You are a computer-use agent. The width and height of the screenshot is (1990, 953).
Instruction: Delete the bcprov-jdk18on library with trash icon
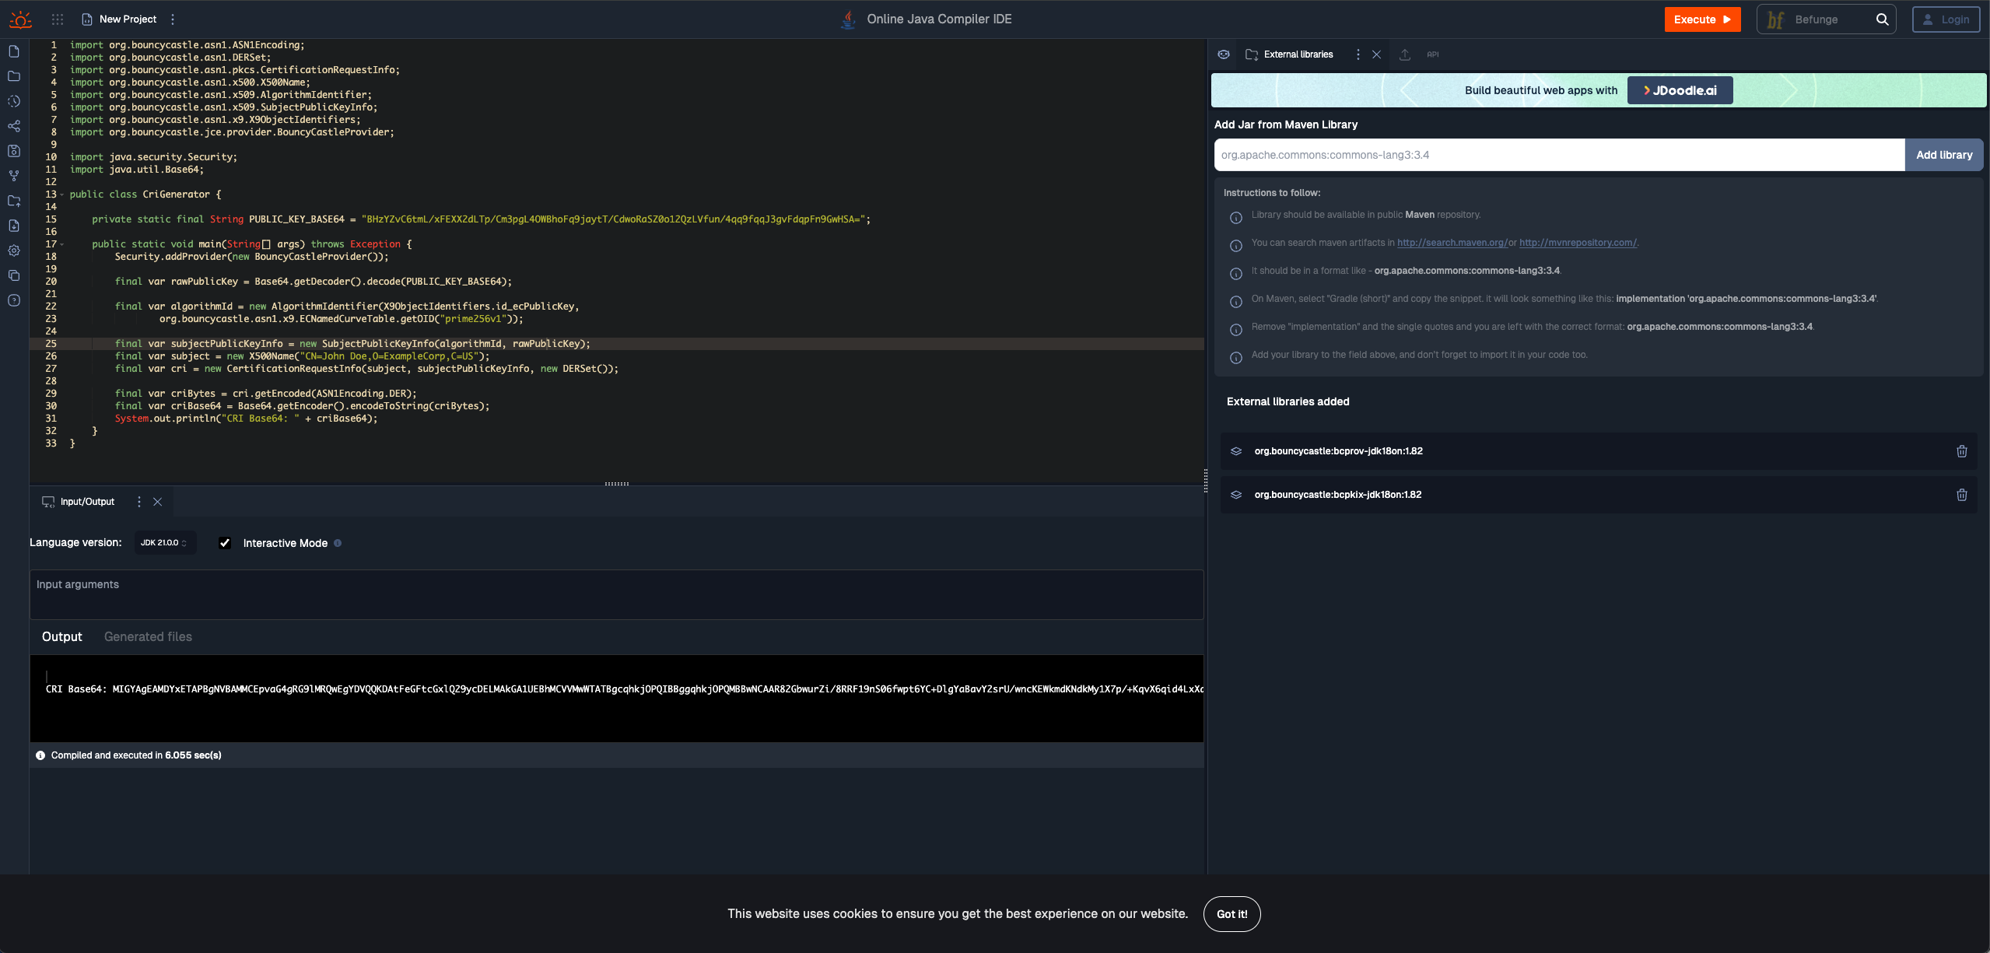coord(1961,451)
